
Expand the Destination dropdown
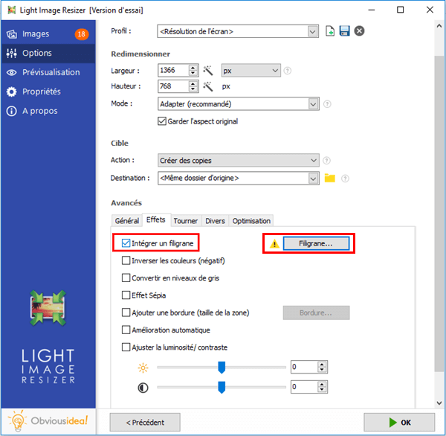point(313,179)
